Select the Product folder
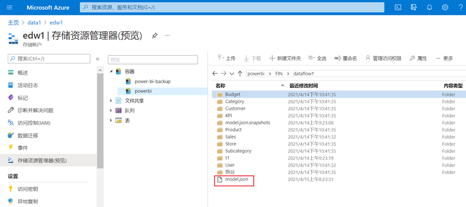The image size is (466, 207). [x=234, y=129]
